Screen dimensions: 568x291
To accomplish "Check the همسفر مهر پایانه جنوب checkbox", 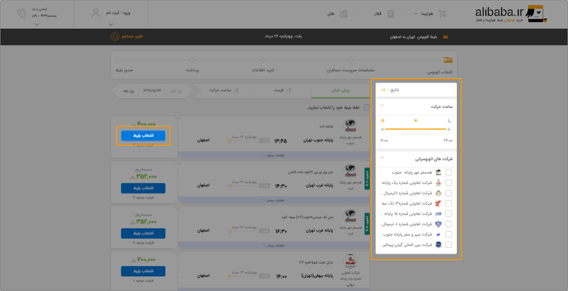I will [449, 172].
